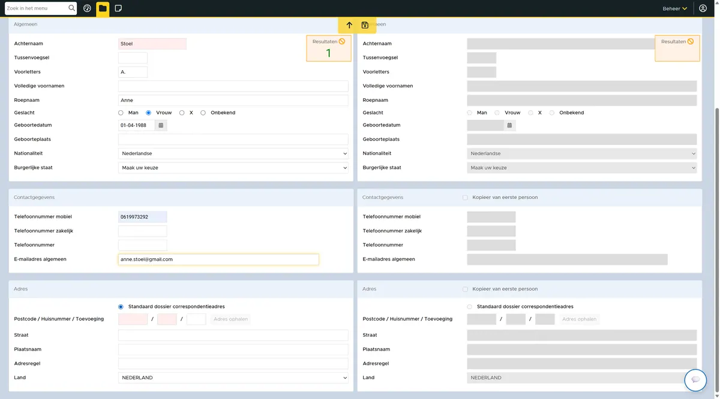Click first person's Achternaam field containing Stoel
The height and width of the screenshot is (399, 720).
pos(152,44)
